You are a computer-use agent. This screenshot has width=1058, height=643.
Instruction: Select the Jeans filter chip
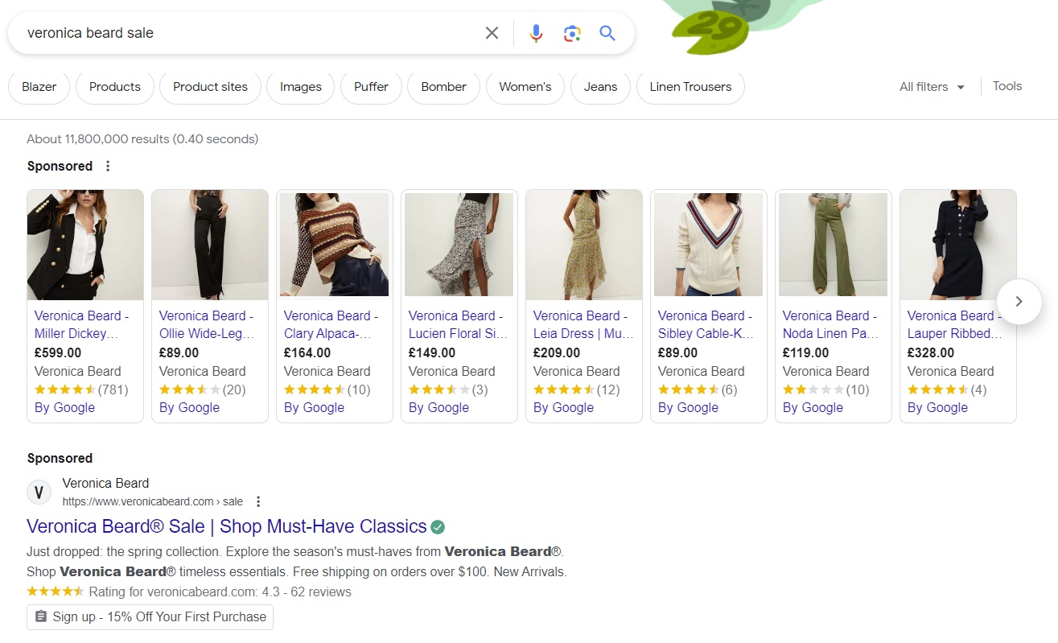[x=600, y=87]
